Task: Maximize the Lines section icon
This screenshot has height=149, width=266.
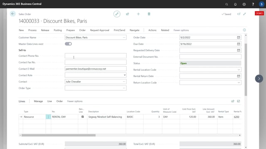Action: pyautogui.click(x=239, y=101)
